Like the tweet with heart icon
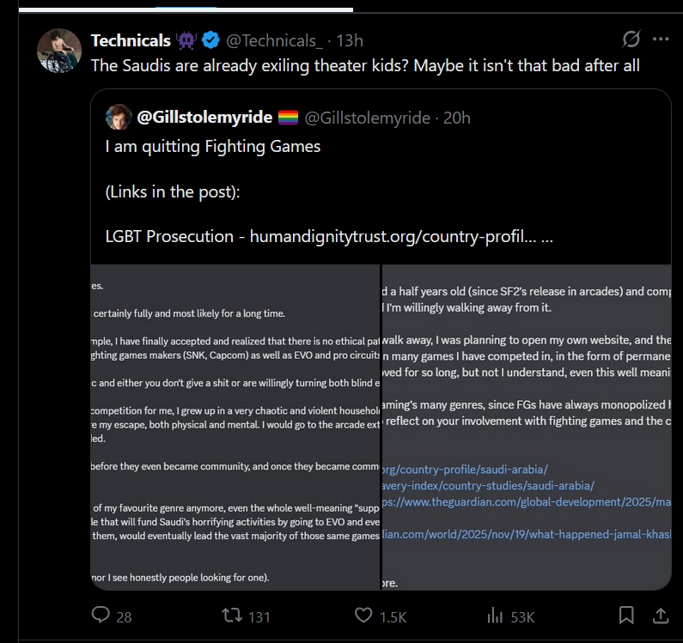 tap(363, 616)
